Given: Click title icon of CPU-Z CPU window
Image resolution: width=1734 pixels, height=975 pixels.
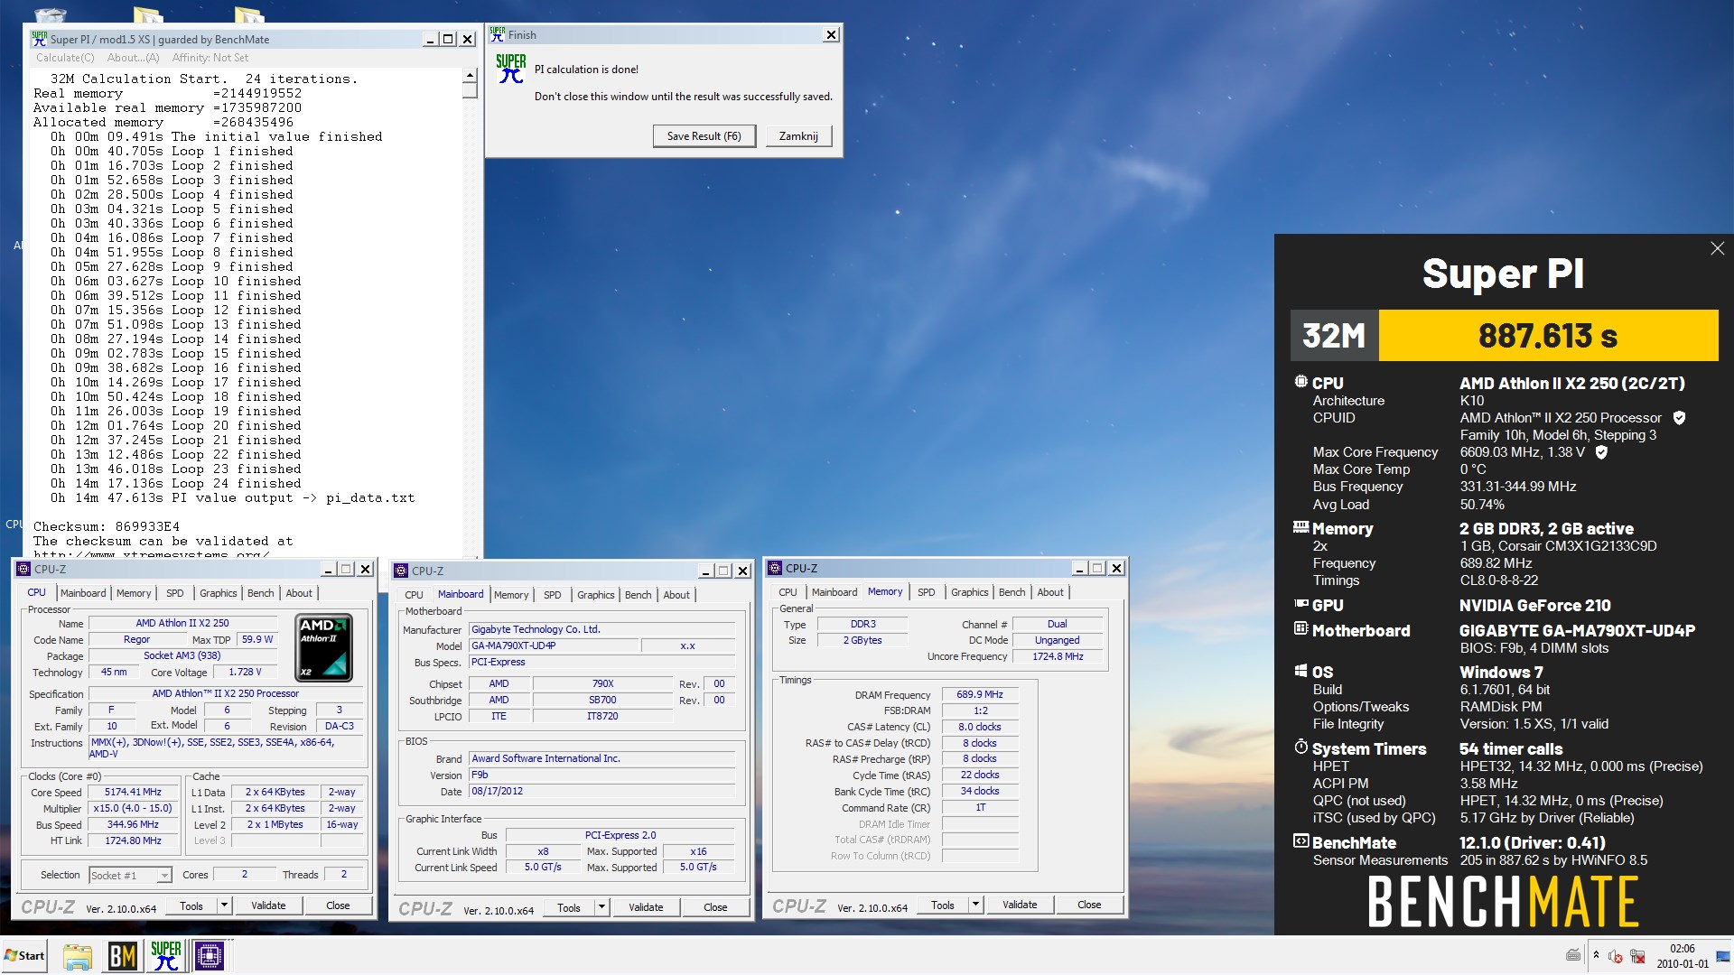Looking at the screenshot, I should (23, 569).
